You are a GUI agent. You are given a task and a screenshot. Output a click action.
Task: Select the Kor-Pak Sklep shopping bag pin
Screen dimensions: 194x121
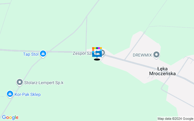[10, 94]
